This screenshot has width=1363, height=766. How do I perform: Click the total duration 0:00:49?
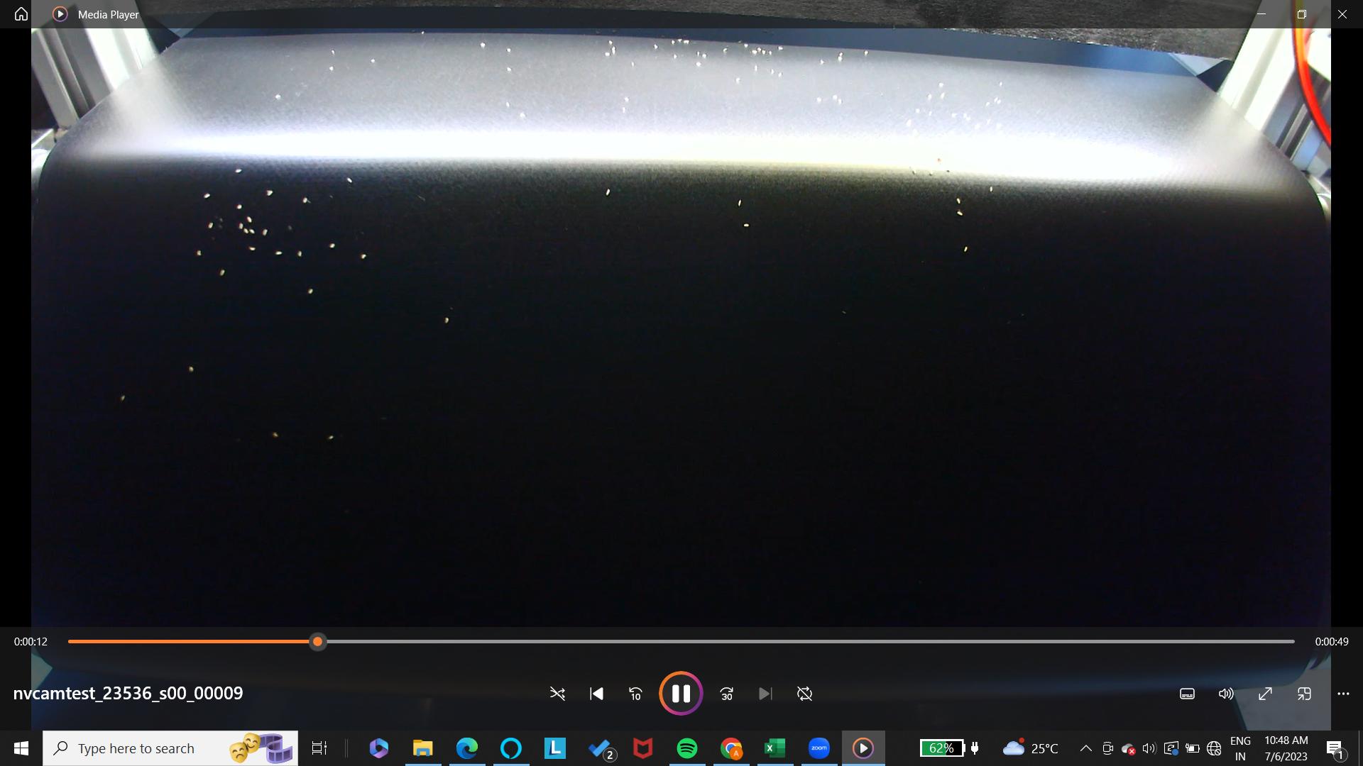(1332, 641)
